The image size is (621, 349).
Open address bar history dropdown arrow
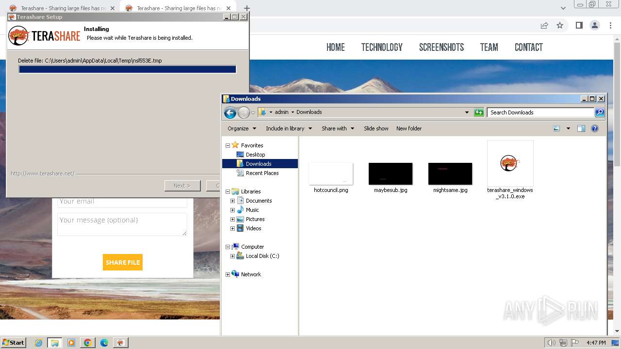click(467, 112)
